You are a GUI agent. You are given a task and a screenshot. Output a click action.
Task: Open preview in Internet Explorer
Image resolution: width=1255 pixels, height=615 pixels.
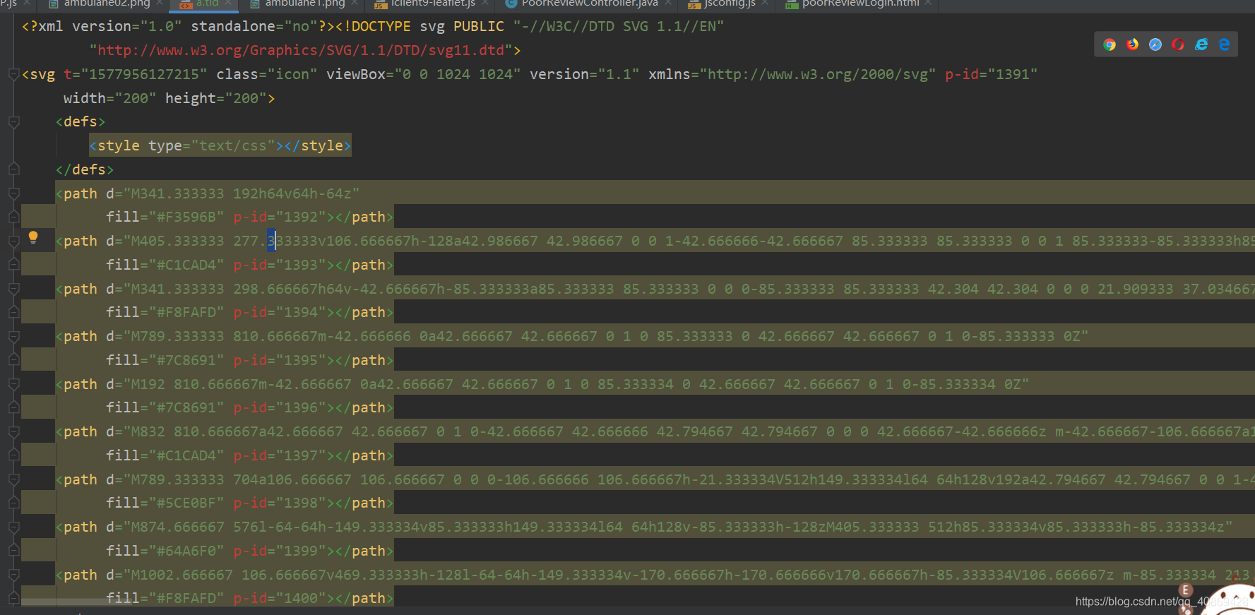[1201, 44]
